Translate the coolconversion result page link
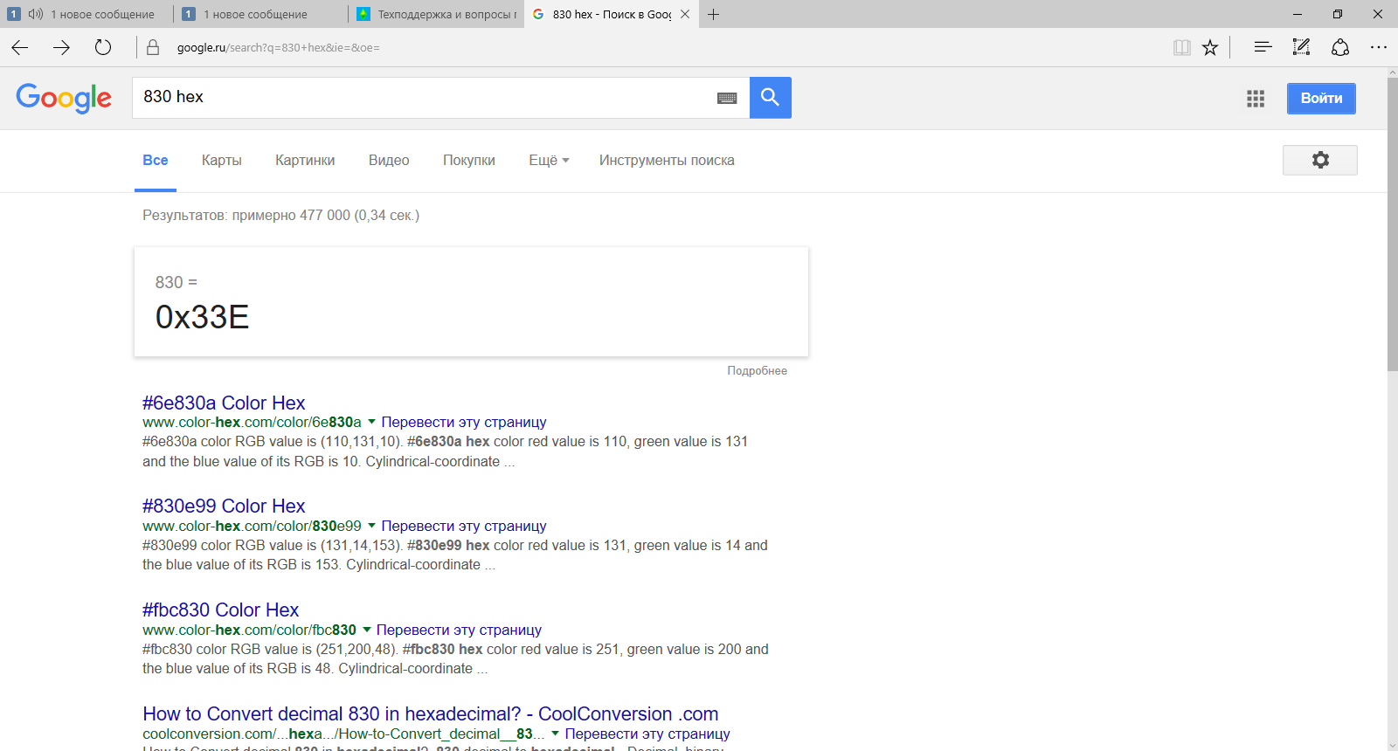Screen dimensions: 1398x751 pos(647,734)
